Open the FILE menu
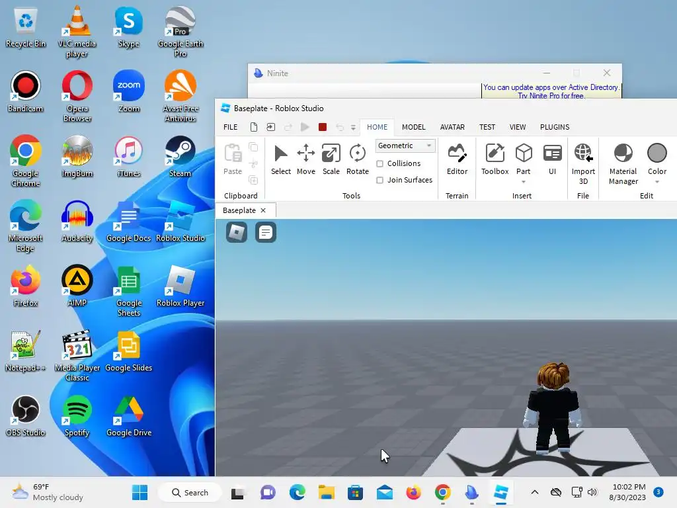 [230, 127]
